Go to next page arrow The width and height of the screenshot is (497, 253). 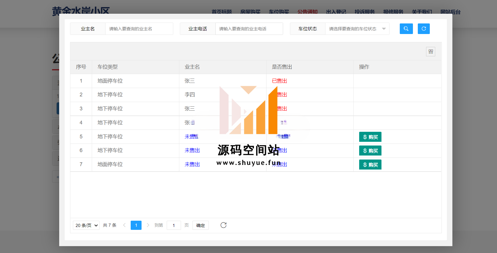click(x=148, y=225)
